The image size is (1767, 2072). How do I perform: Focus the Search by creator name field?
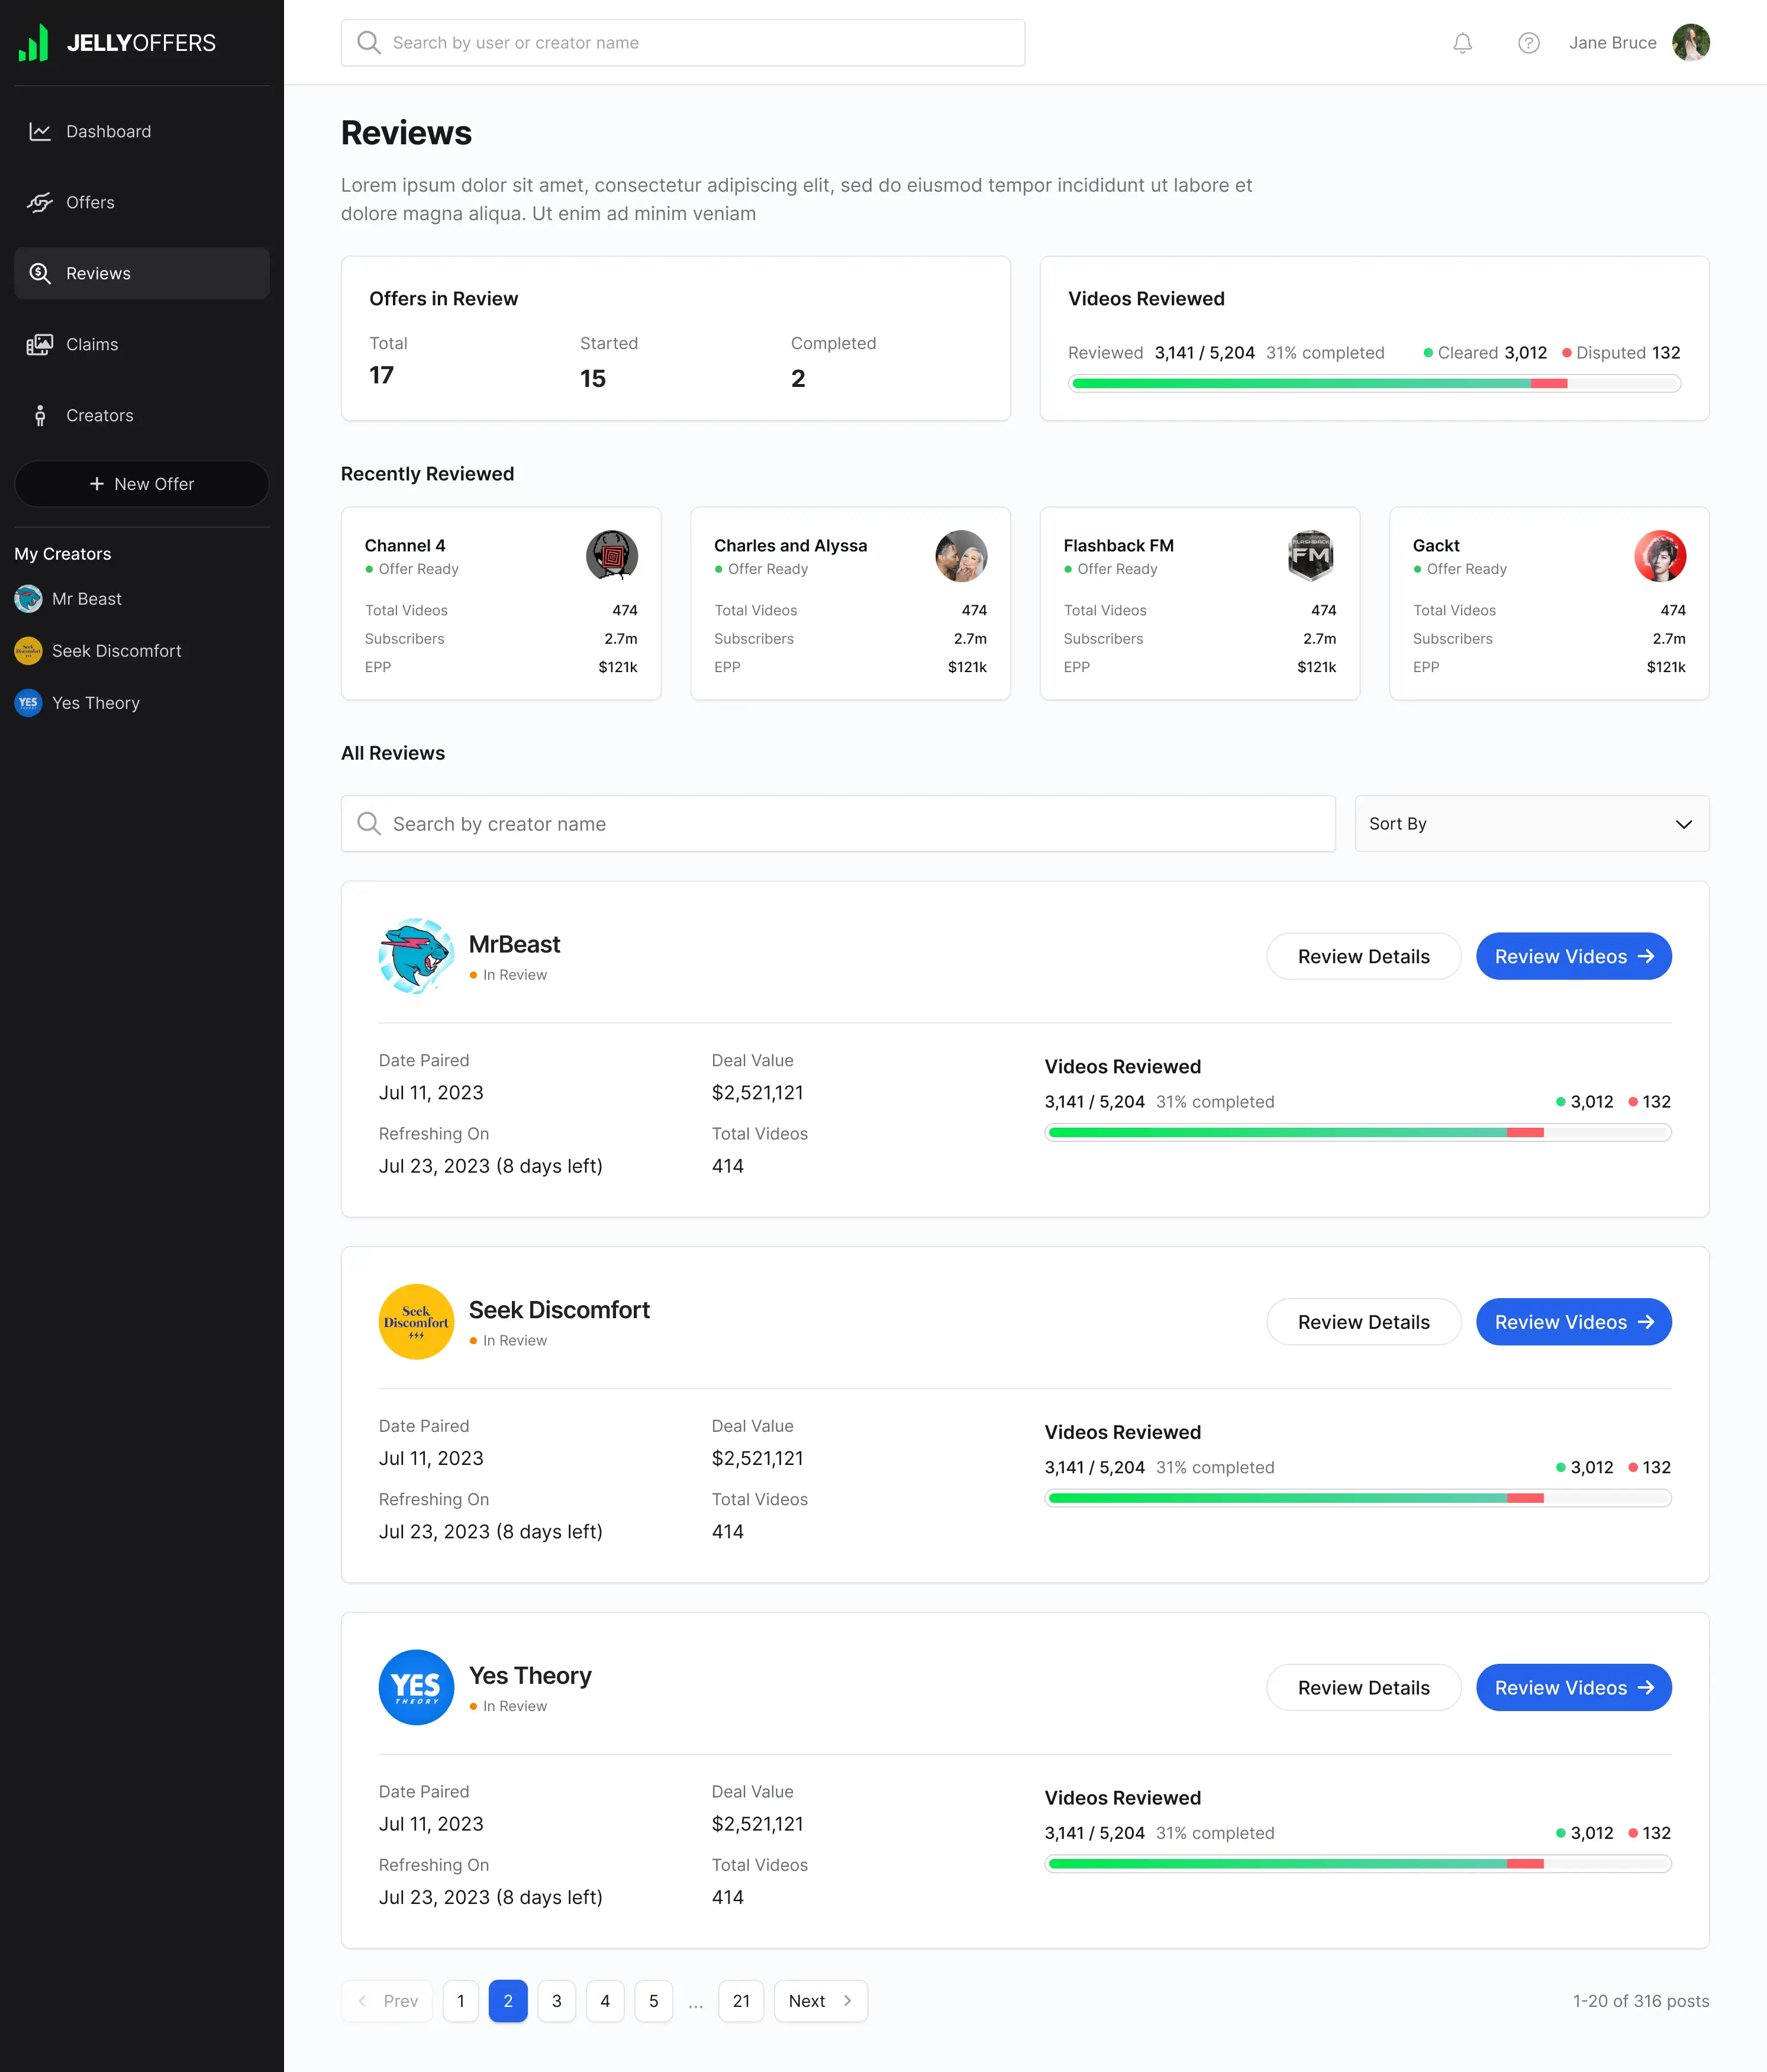[x=838, y=824]
